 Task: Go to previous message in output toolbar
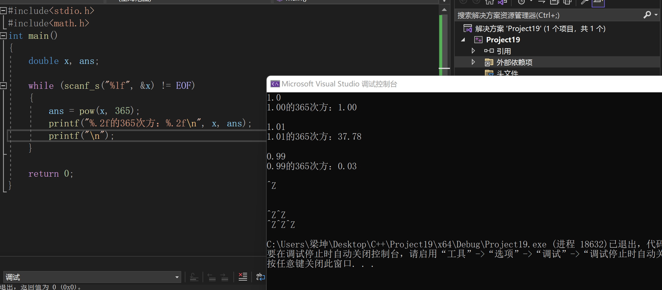(x=211, y=277)
